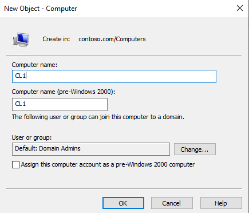Click 'Computer name (pre-Windows 2000):' label
The height and width of the screenshot is (213, 249).
pyautogui.click(x=64, y=92)
